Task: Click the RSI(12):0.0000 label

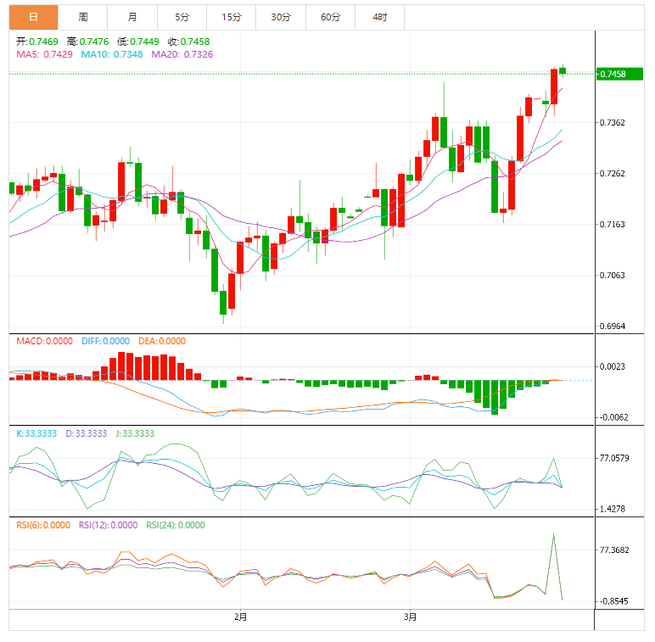Action: coord(109,525)
